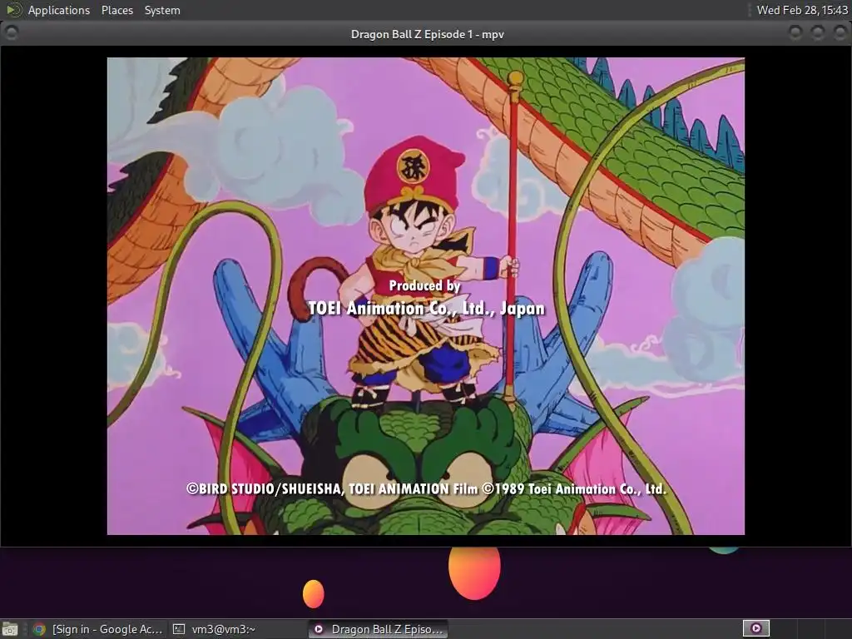The width and height of the screenshot is (852, 639).
Task: Click the mpv workspace switcher thumbnail
Action: (x=755, y=628)
